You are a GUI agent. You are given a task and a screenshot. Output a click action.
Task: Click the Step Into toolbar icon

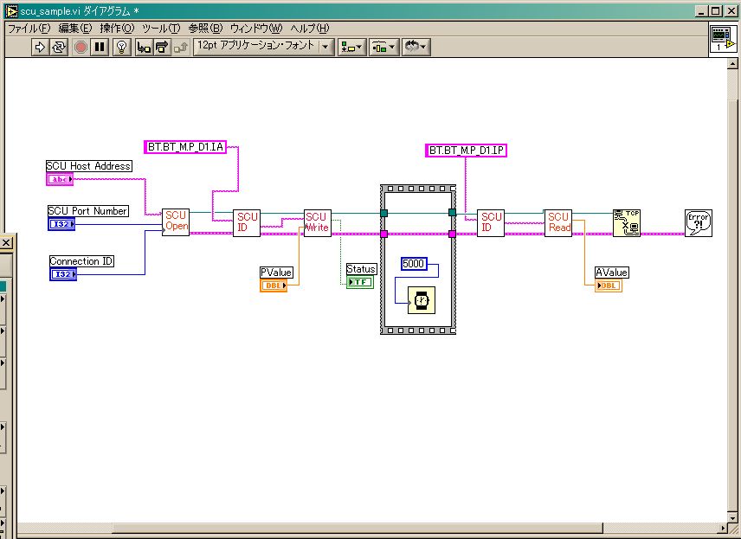click(142, 48)
